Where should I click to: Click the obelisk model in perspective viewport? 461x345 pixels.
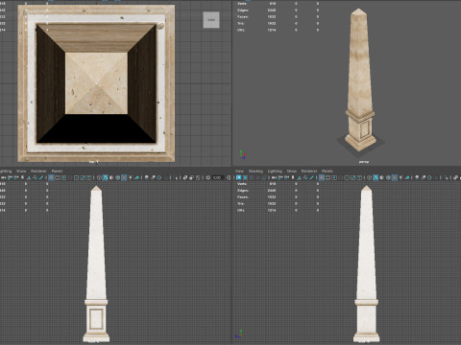[x=360, y=80]
